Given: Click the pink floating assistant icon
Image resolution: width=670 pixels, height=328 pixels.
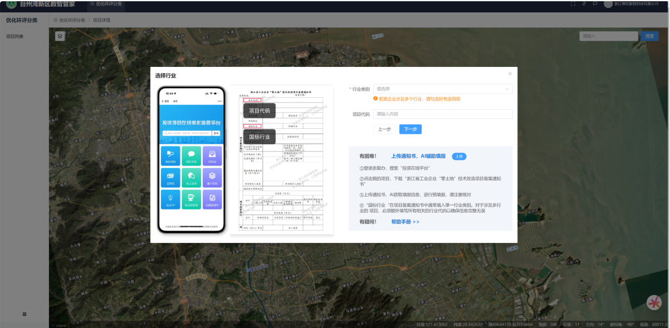Looking at the screenshot, I should click(654, 303).
